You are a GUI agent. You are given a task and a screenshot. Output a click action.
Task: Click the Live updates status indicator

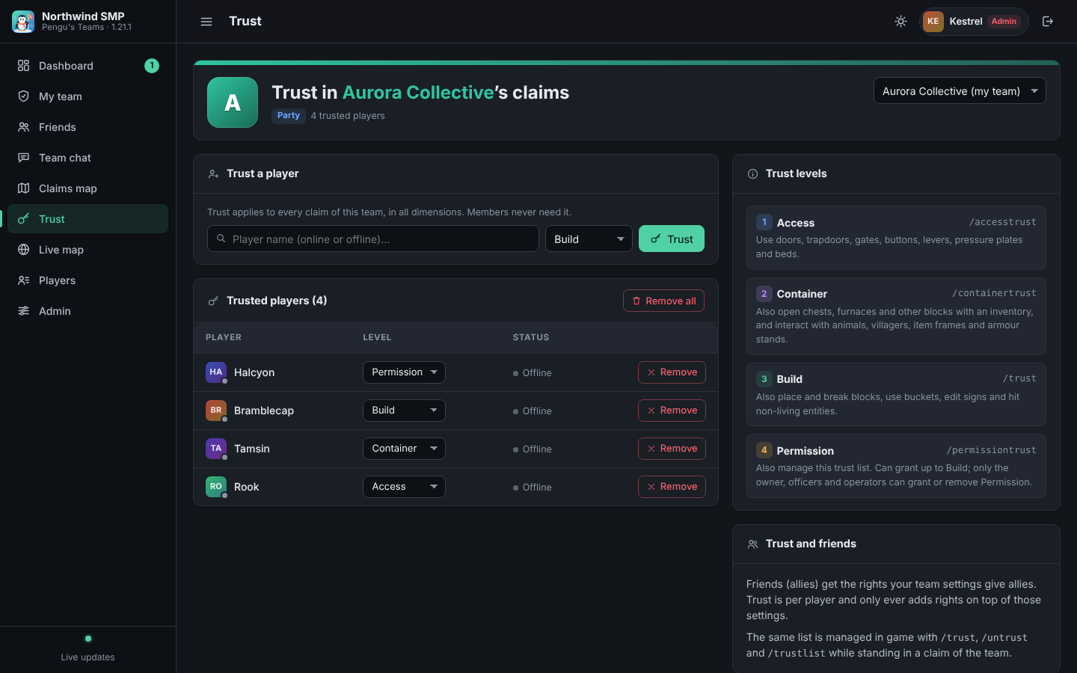(88, 639)
